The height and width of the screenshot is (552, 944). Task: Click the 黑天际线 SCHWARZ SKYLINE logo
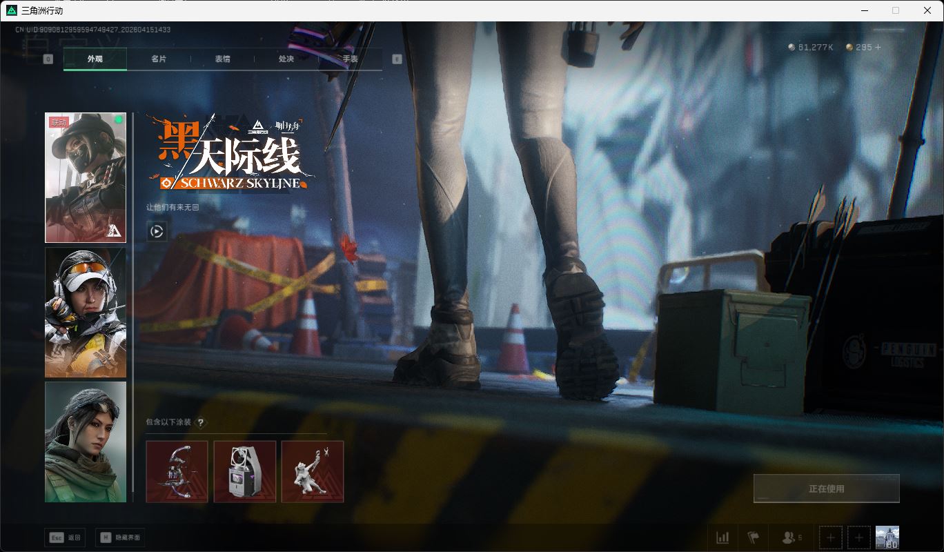coord(231,152)
